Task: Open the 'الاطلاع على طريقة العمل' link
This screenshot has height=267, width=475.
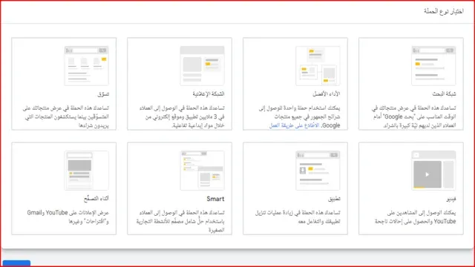Action: coord(294,125)
